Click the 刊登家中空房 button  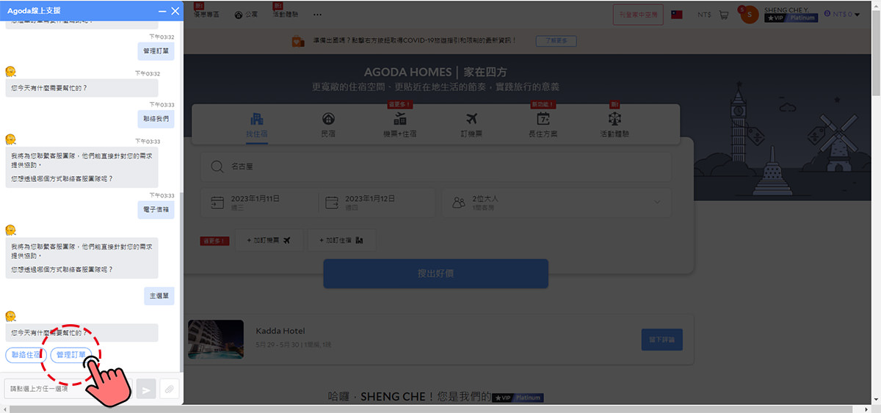tap(638, 14)
